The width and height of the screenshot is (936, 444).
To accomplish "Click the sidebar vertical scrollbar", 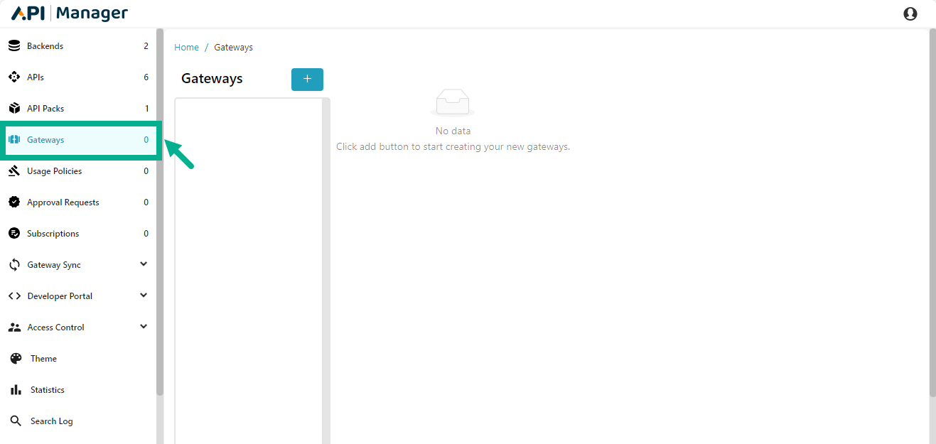I will pyautogui.click(x=160, y=213).
